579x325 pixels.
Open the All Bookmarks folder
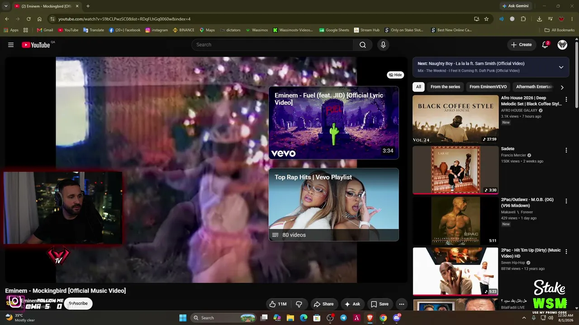click(560, 30)
